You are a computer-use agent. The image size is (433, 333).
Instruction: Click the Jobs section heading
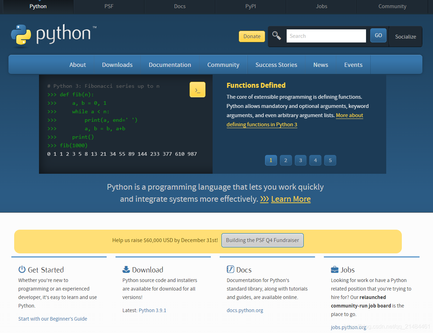[348, 270]
